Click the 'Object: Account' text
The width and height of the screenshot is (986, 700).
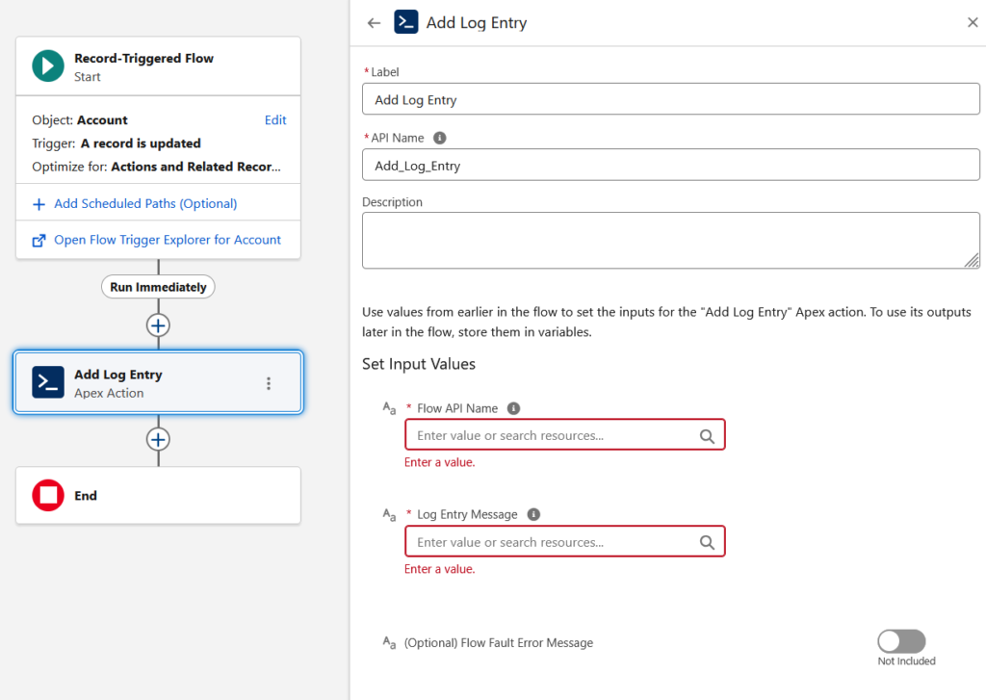[80, 120]
